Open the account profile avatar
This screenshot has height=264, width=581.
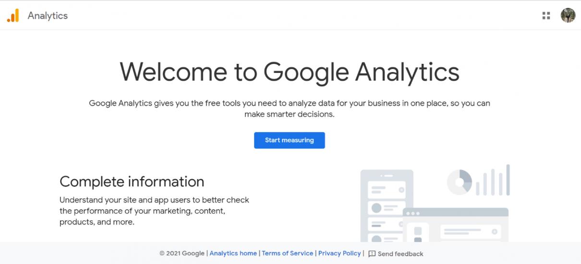pyautogui.click(x=568, y=15)
